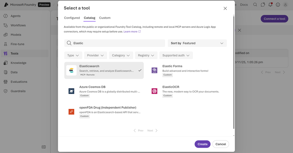Open the Workflows sidebar icon
This screenshot has width=293, height=153.
click(6, 25)
